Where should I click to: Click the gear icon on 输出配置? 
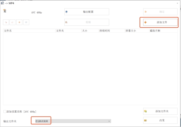[67, 12]
